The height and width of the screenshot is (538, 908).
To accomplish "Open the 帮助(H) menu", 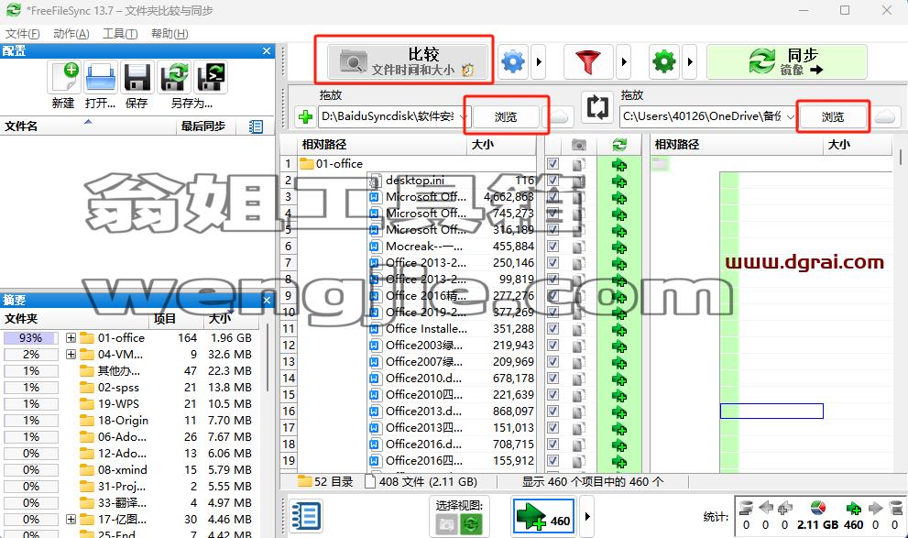I will click(170, 34).
